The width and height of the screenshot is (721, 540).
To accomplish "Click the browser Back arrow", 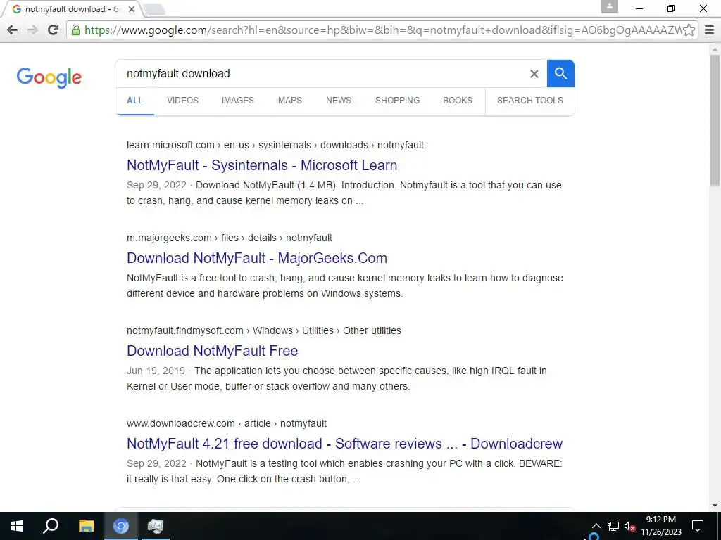I will tap(13, 30).
